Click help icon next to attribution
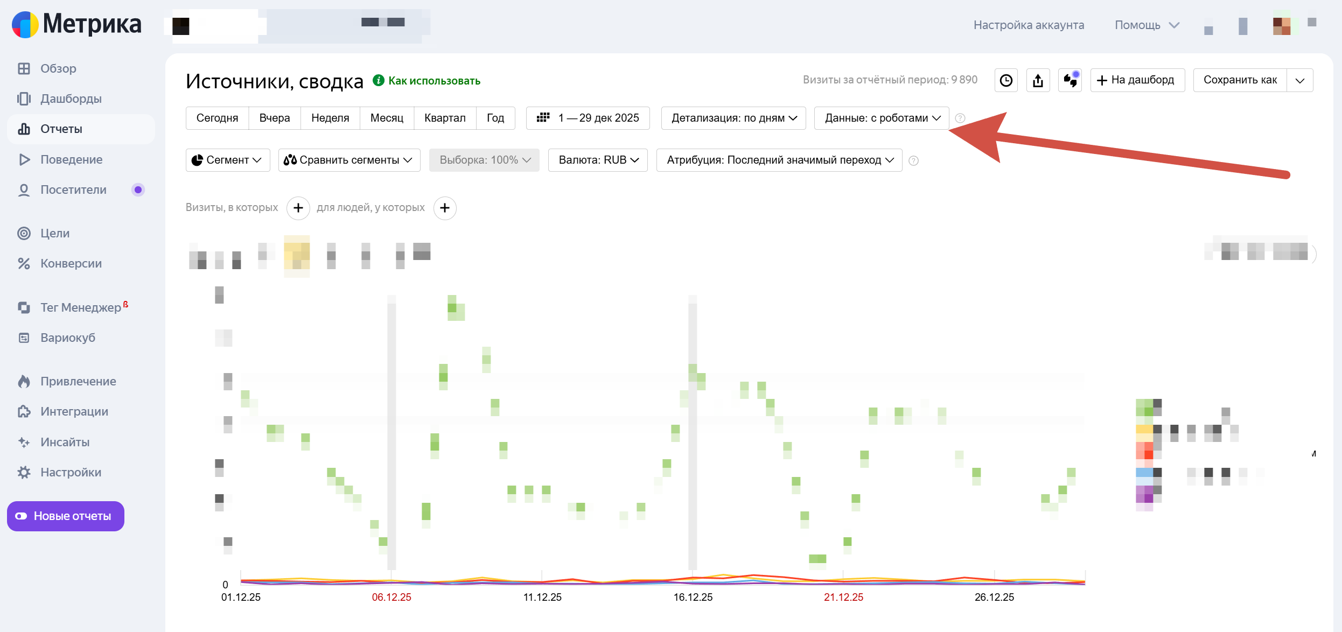Viewport: 1342px width, 632px height. coord(913,160)
